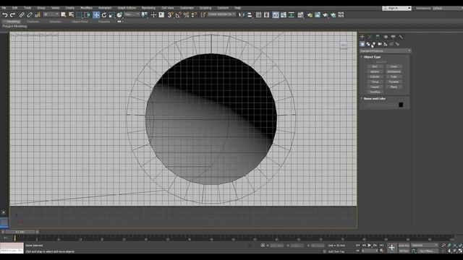Switch to the Utilities command panel tab
The height and width of the screenshot is (260, 463).
[x=401, y=37]
